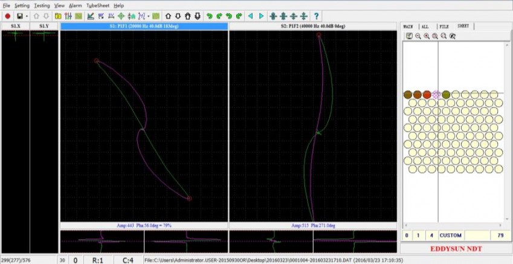Select the olive green tube circle in tubesheet
This screenshot has width=513, height=264.
(x=446, y=95)
